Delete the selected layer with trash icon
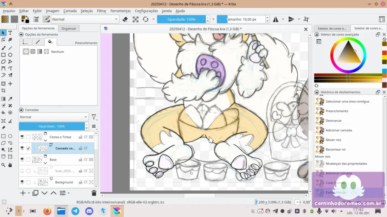 [x=94, y=193]
